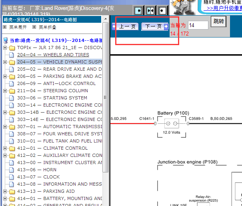Expand 414-01 BATTERY, MOUNTING folder
Screen dimensions: 242x206
pos(5,198)
